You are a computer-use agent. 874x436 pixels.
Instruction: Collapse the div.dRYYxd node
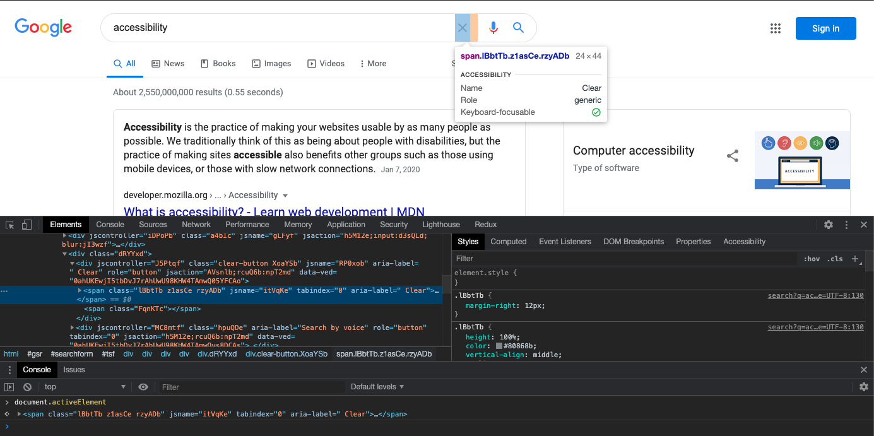click(x=64, y=254)
